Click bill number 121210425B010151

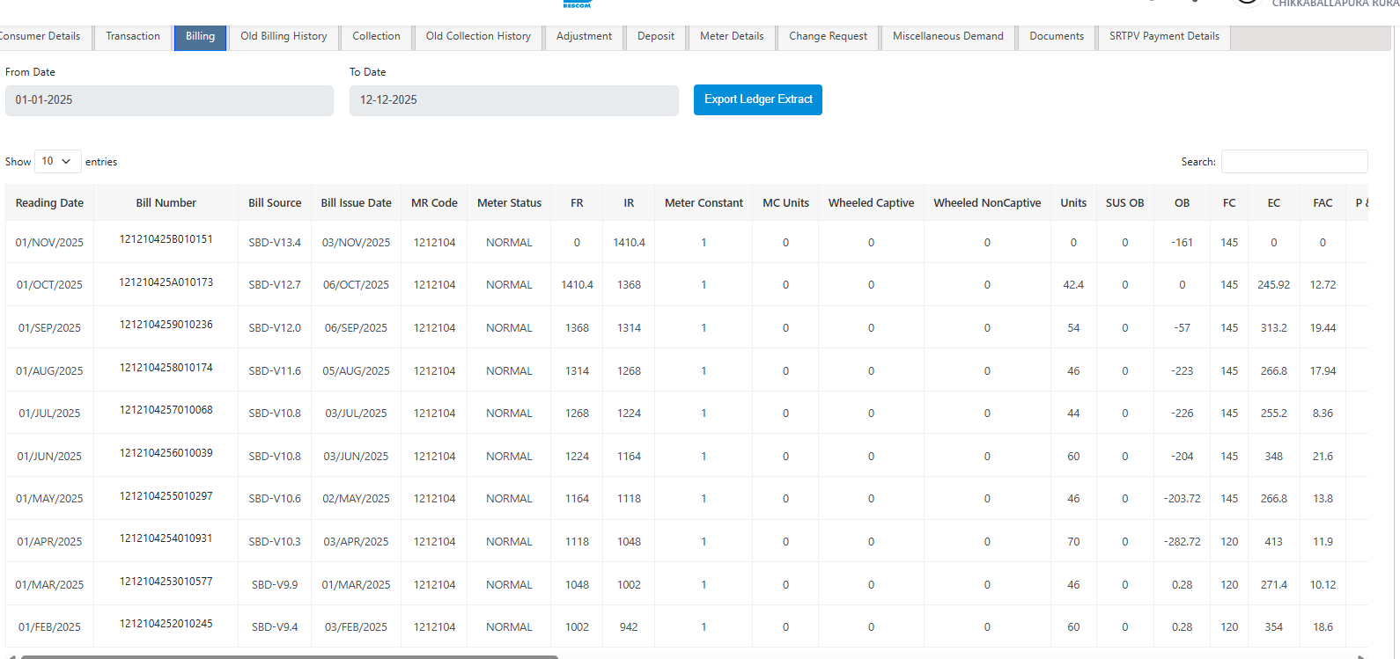(166, 239)
